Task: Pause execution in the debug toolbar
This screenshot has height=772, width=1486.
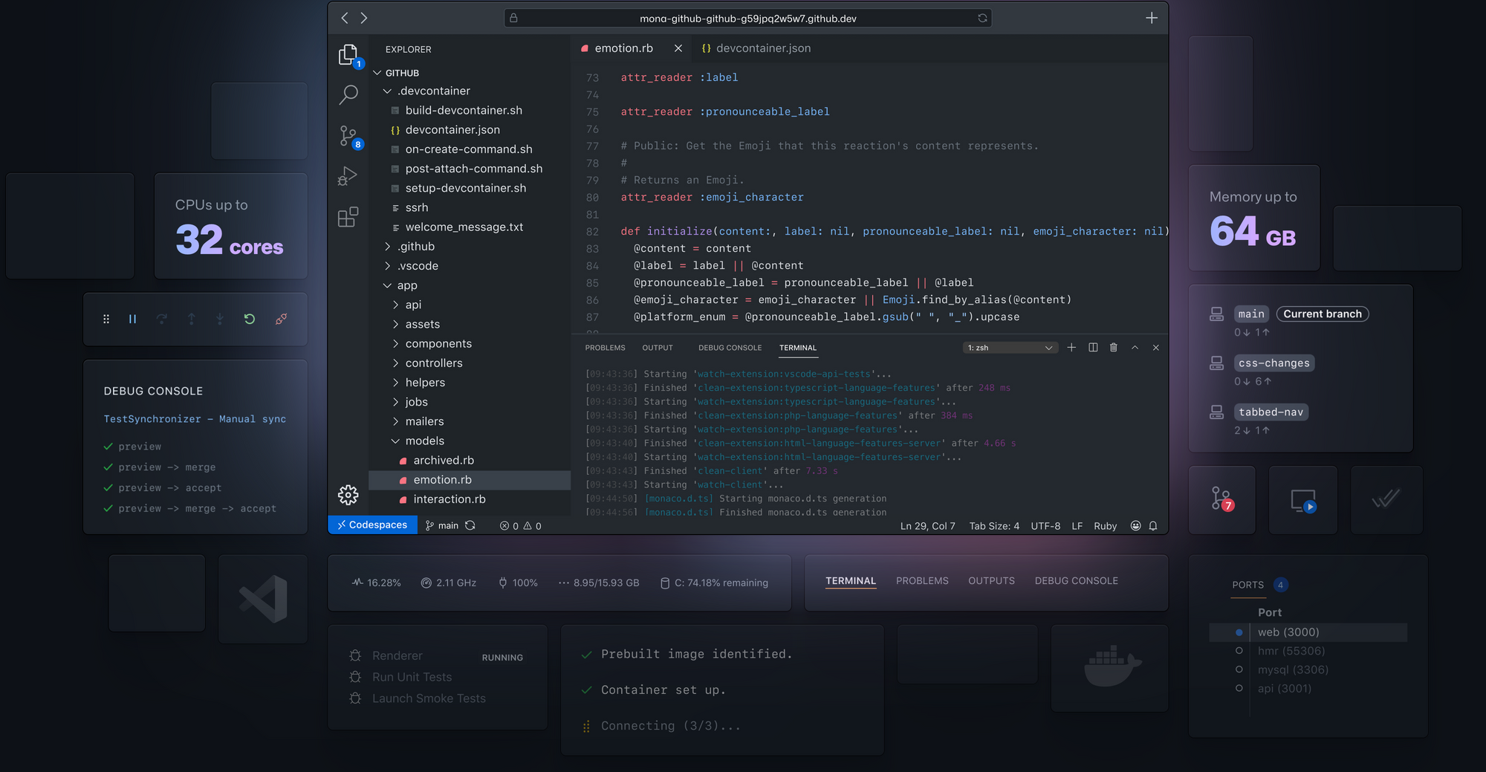Action: click(x=132, y=319)
